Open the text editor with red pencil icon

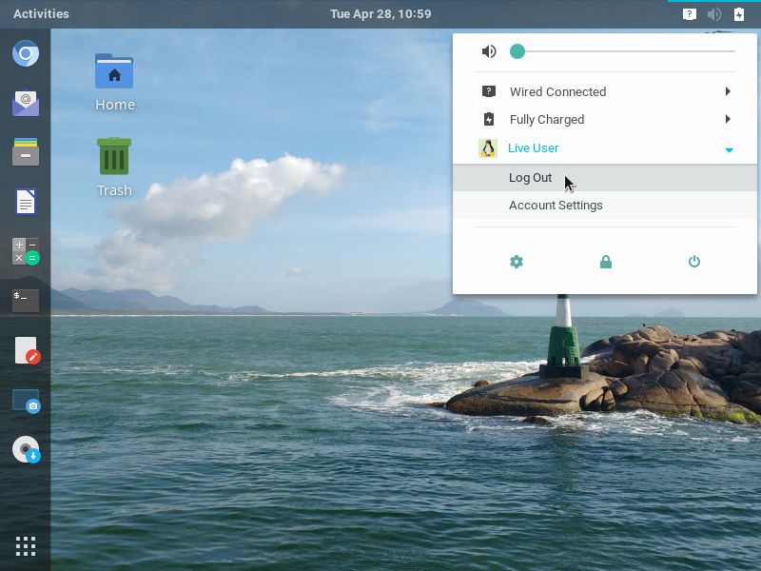pyautogui.click(x=26, y=349)
